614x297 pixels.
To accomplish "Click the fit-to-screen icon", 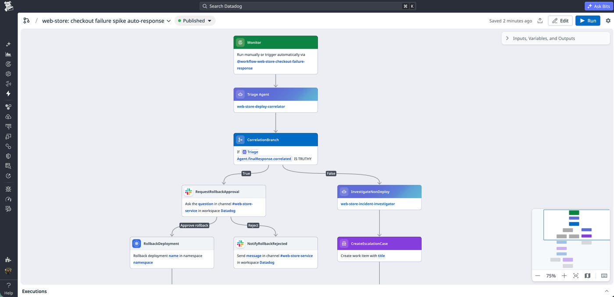I will pos(576,276).
